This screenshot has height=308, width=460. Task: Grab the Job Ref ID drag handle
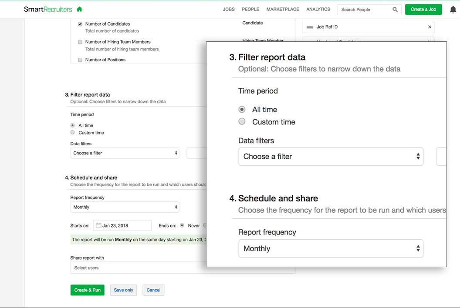click(310, 27)
